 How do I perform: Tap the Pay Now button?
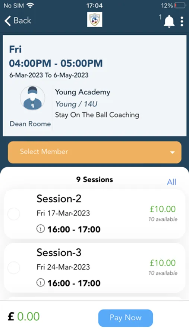pyautogui.click(x=125, y=318)
